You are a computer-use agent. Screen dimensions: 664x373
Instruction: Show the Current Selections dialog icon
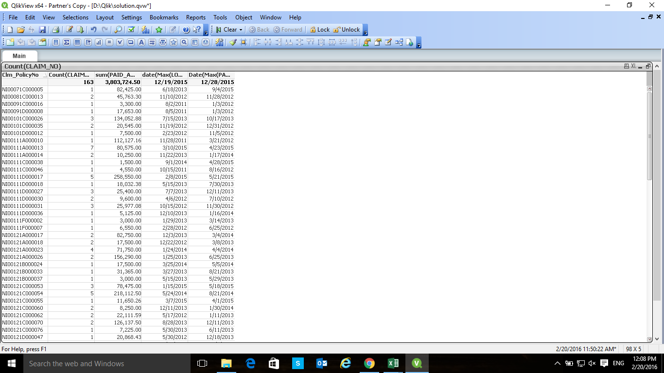pos(131,30)
